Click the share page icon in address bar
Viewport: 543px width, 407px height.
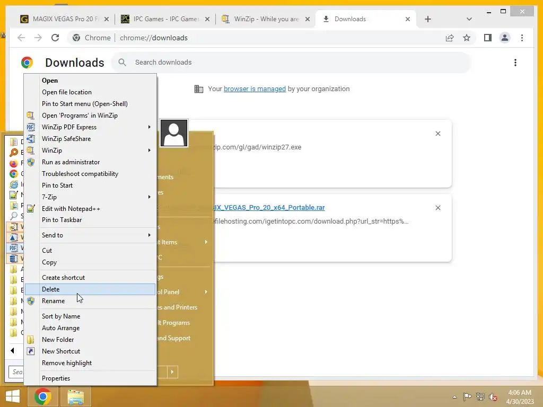(x=450, y=38)
